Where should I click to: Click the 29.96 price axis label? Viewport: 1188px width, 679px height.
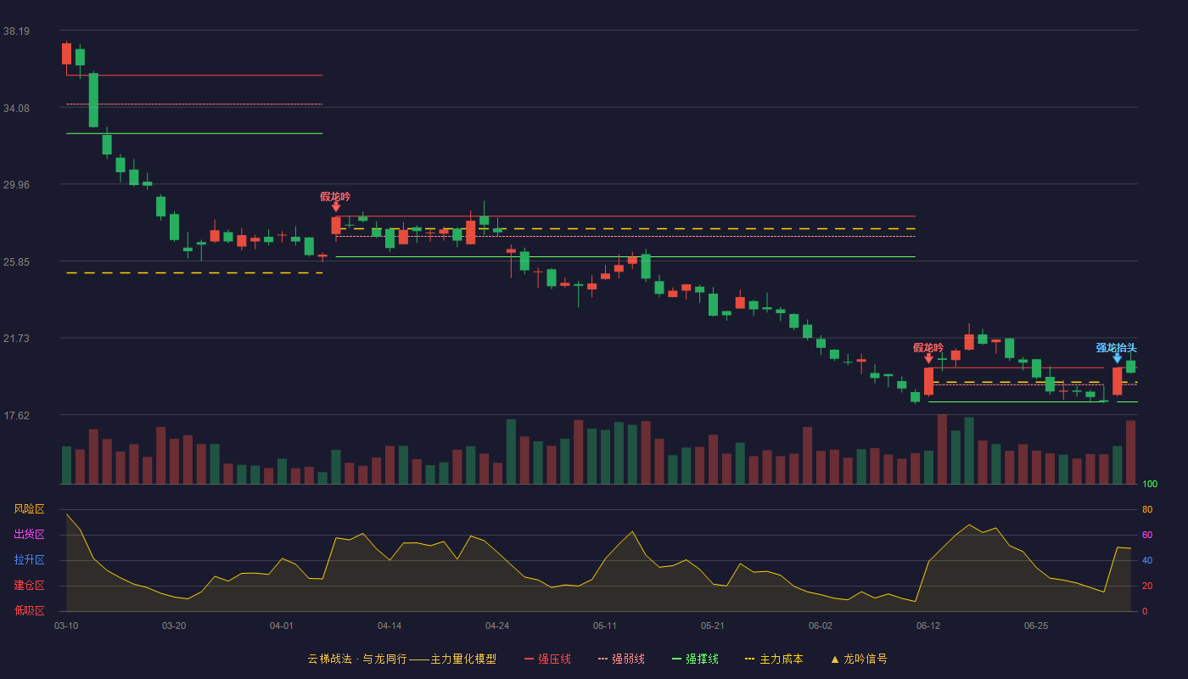(x=16, y=185)
